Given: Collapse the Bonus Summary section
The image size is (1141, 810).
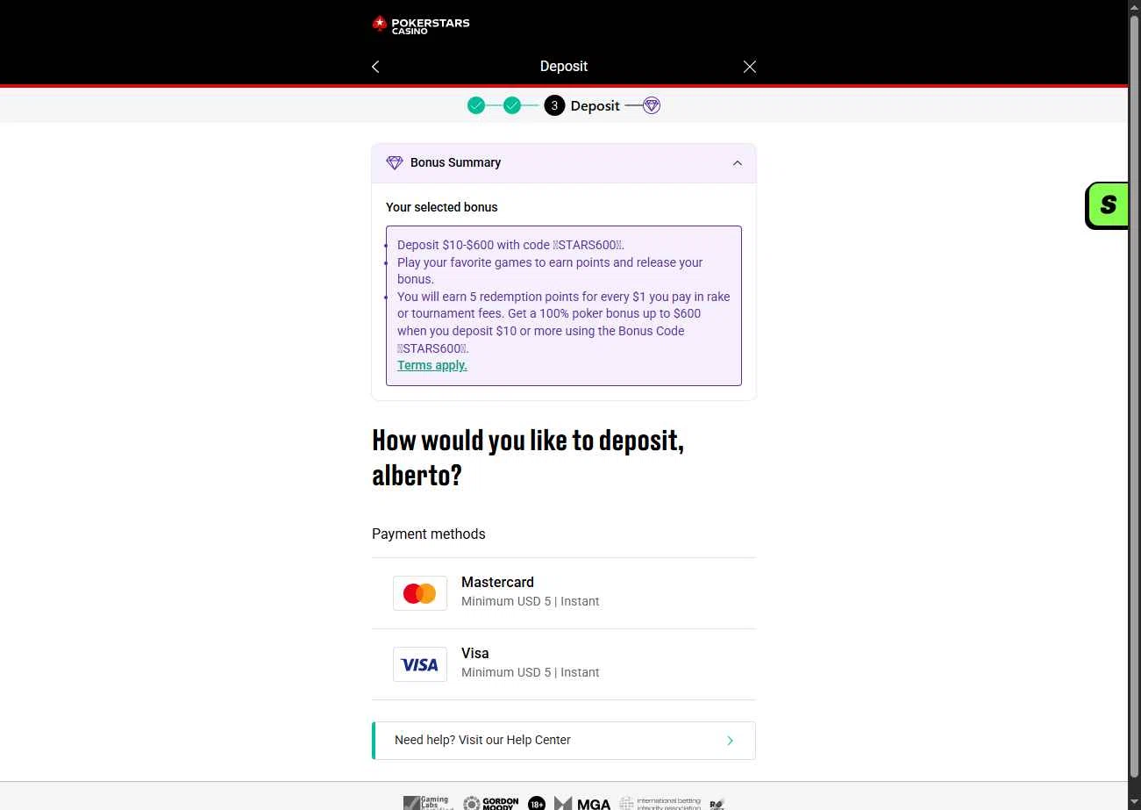Looking at the screenshot, I should coord(738,163).
